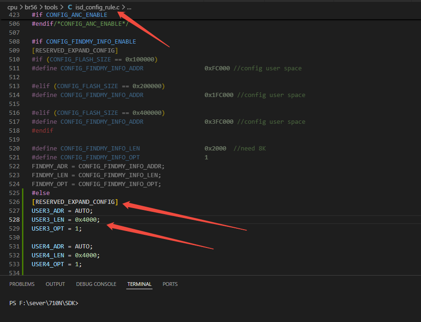Select the TERMINAL panel tab

(x=139, y=284)
